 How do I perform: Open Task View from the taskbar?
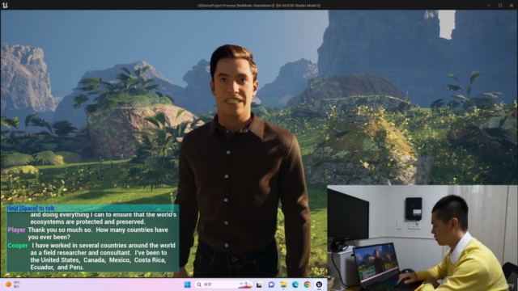259,285
